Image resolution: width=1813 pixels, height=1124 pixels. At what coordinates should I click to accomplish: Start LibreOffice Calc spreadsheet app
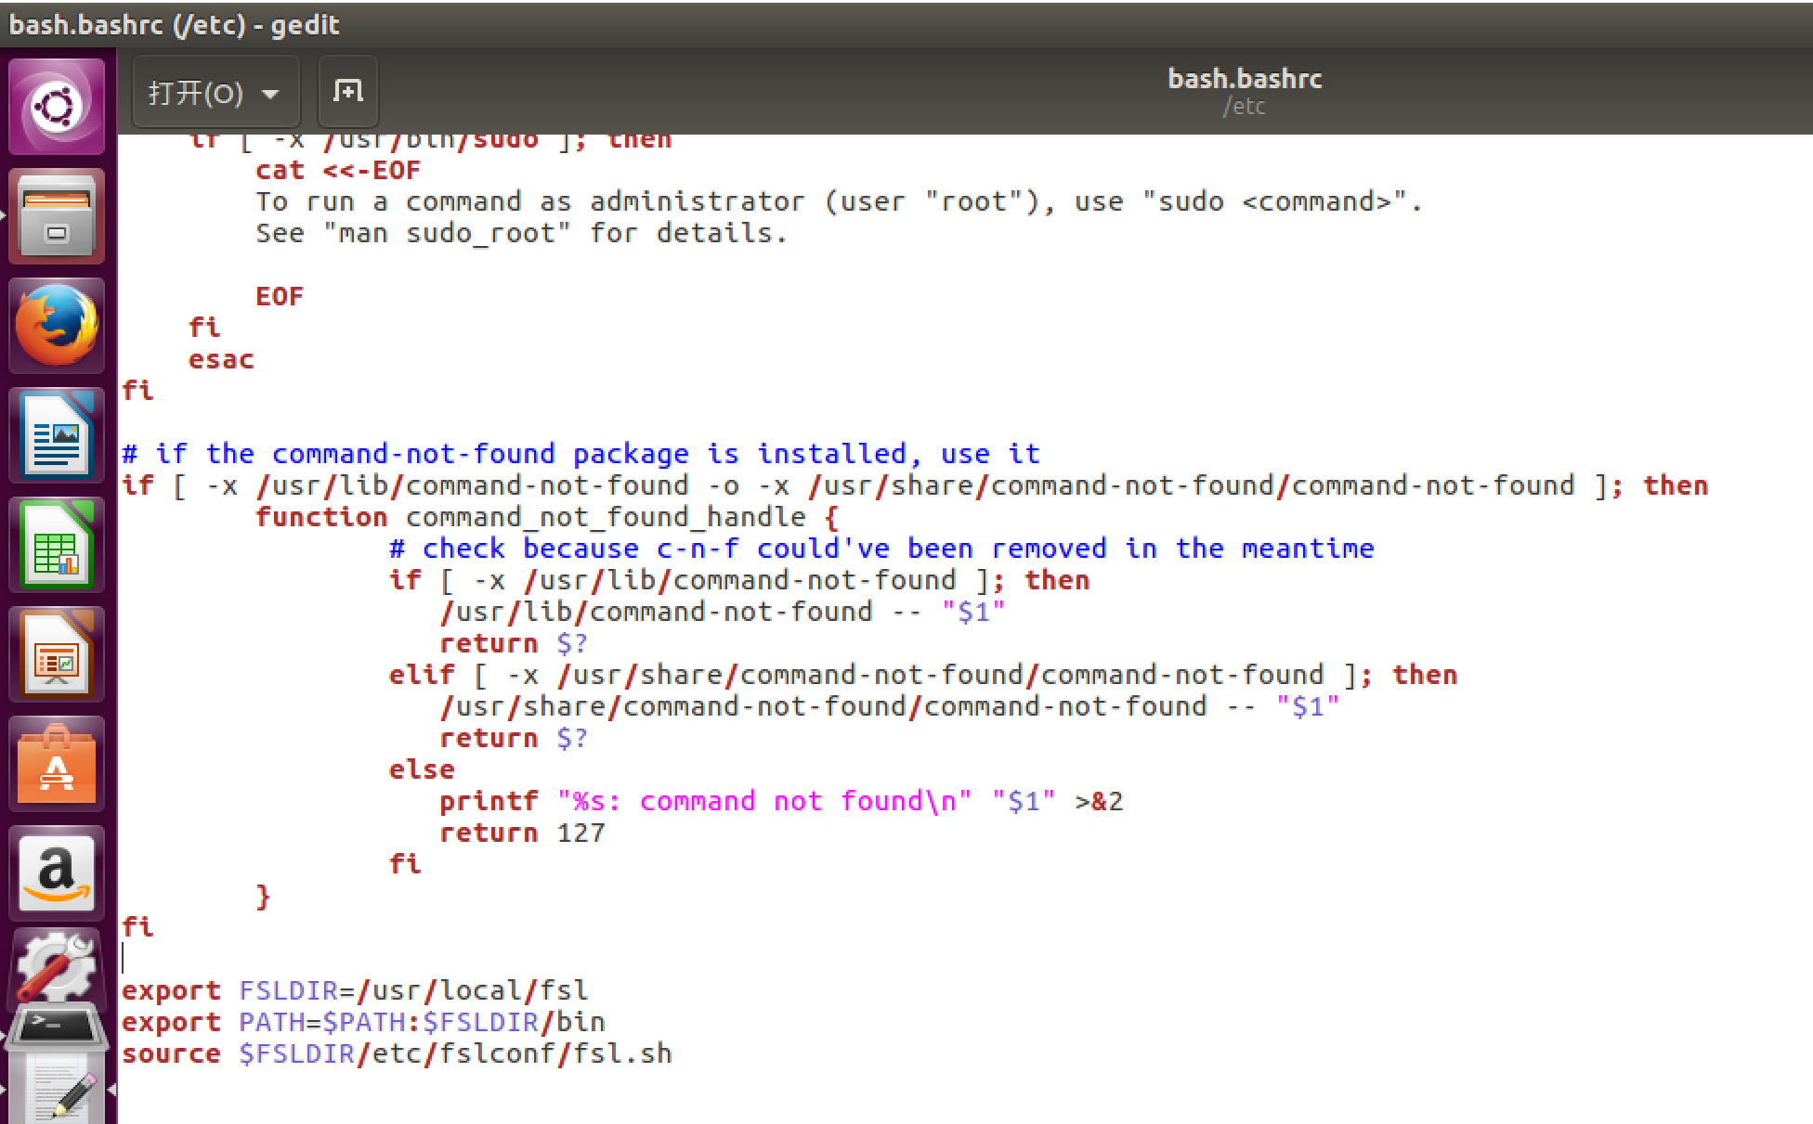[56, 546]
